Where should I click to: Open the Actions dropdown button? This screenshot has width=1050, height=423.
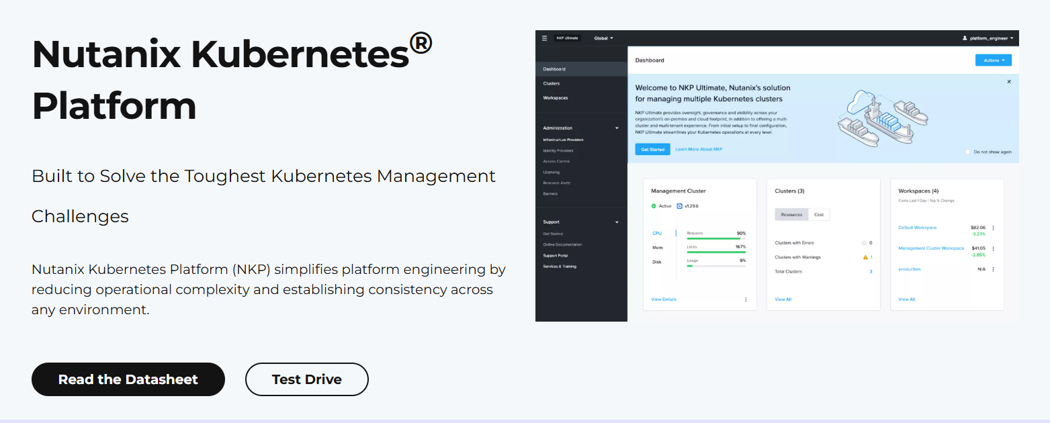[x=993, y=60]
